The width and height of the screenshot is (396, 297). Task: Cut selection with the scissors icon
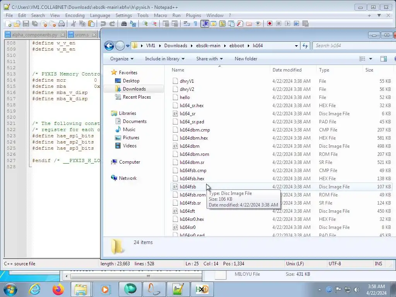coord(73,24)
